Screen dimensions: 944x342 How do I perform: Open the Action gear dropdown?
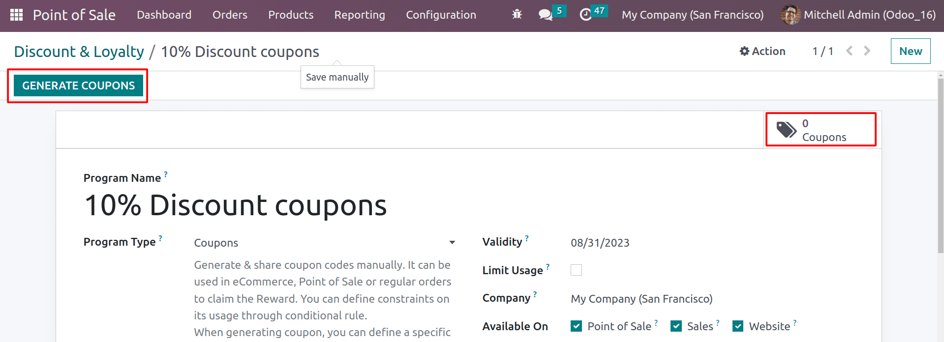[762, 51]
